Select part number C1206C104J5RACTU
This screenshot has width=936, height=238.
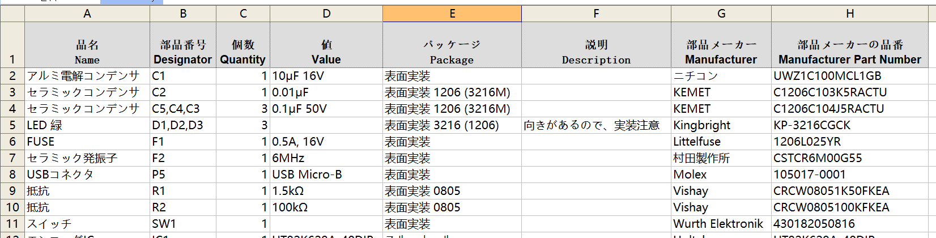tap(850, 109)
